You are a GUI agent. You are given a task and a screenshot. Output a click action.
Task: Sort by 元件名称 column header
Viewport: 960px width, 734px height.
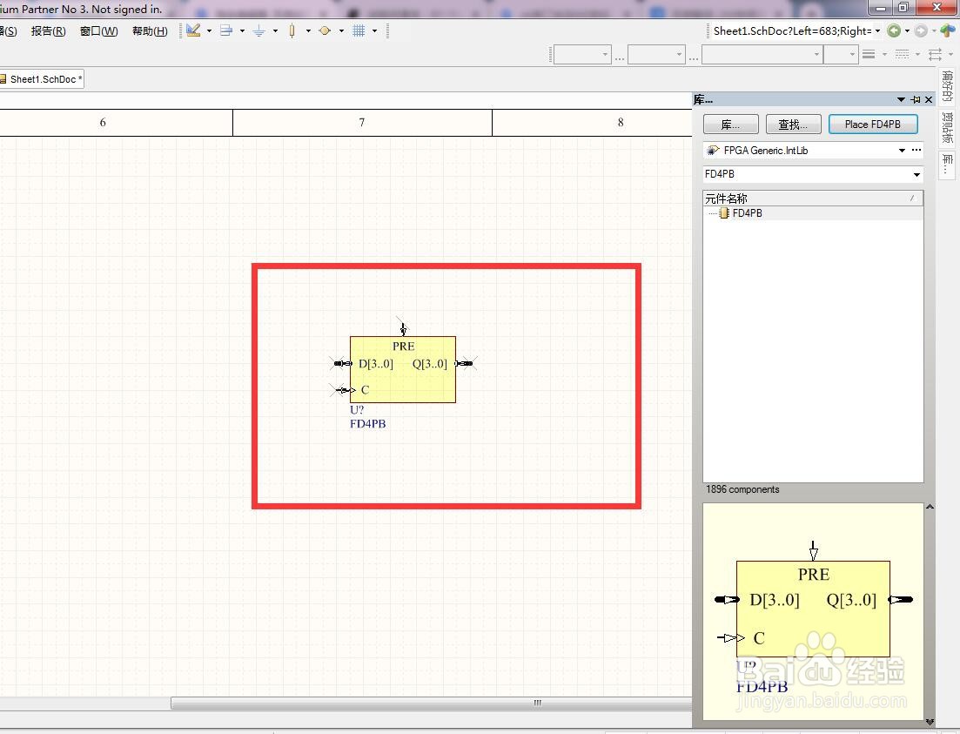812,198
